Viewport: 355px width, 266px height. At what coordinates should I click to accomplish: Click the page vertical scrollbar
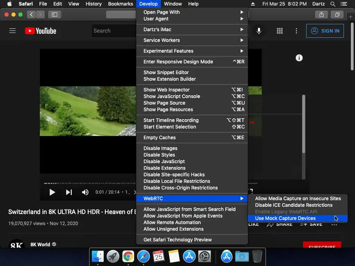[352, 46]
